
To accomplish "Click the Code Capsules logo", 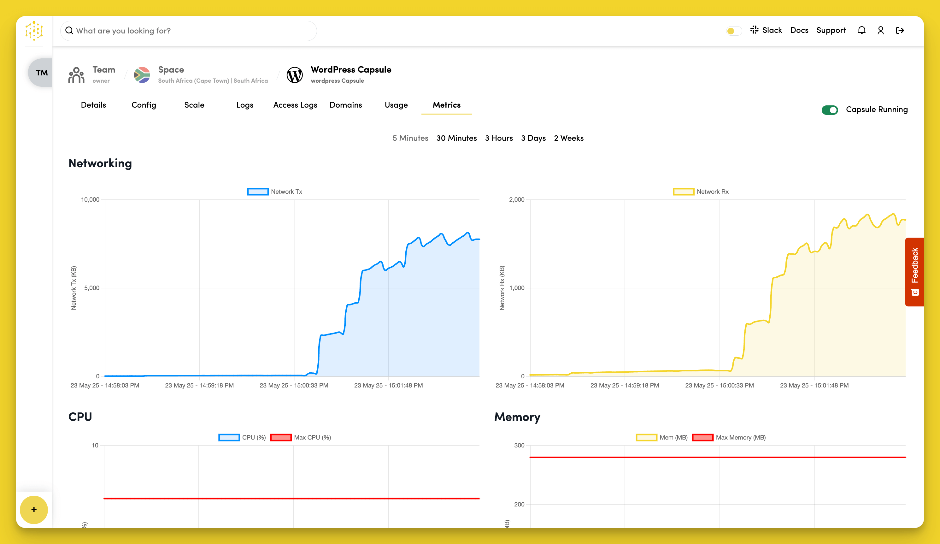I will tap(34, 31).
